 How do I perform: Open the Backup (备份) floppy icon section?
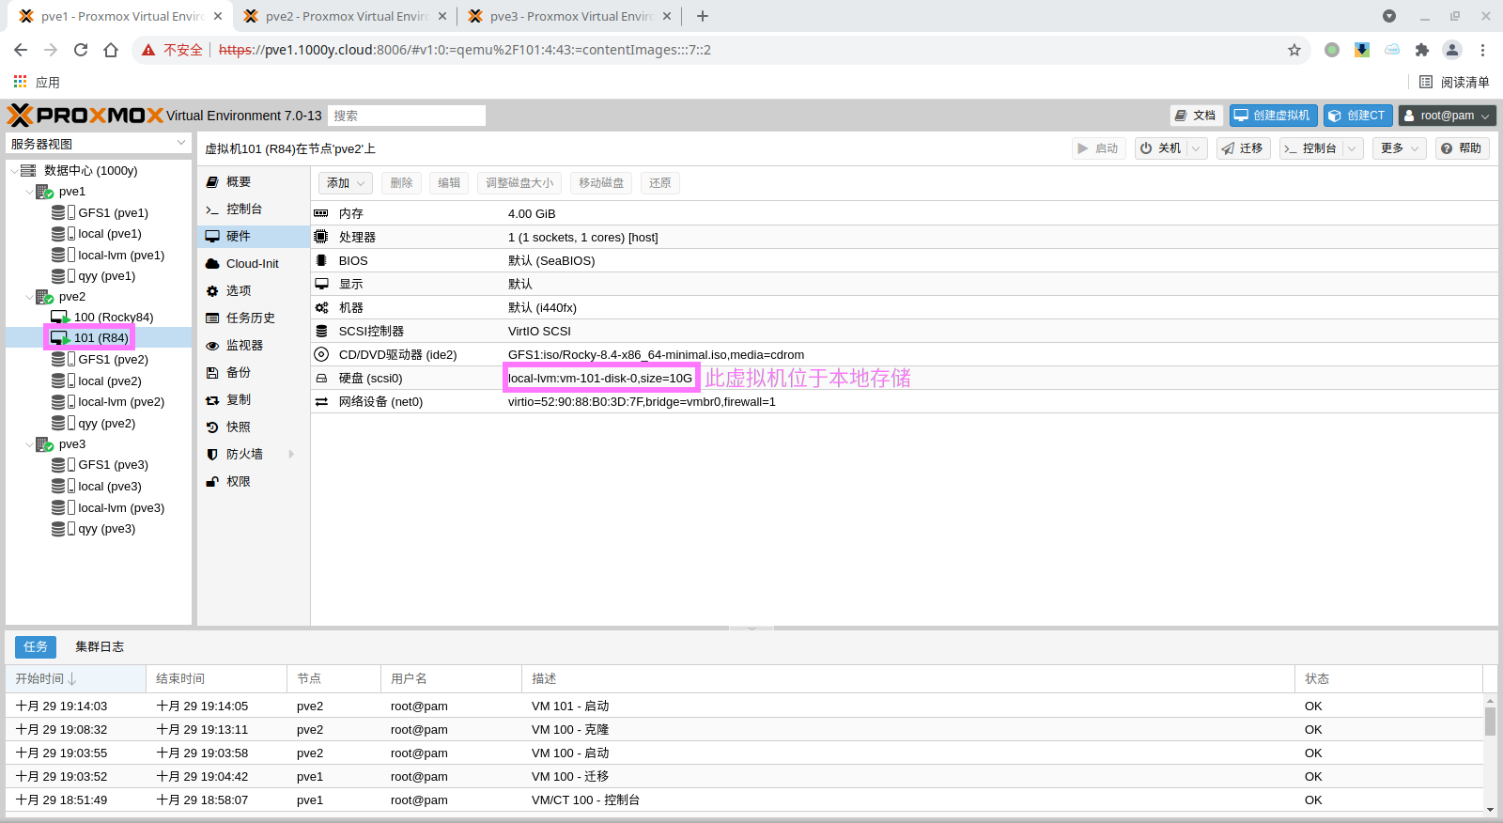[x=238, y=373]
